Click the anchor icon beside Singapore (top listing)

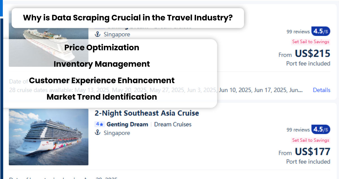[x=98, y=34]
